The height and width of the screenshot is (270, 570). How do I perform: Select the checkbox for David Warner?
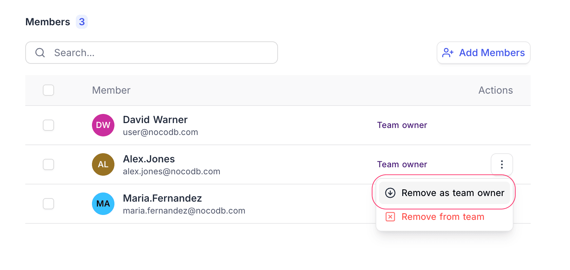tap(48, 125)
